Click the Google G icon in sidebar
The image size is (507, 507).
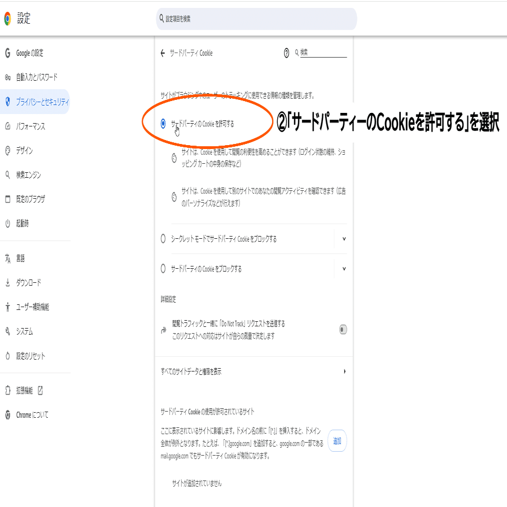(8, 53)
